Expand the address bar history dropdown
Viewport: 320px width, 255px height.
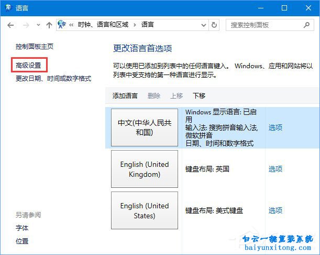(x=203, y=25)
